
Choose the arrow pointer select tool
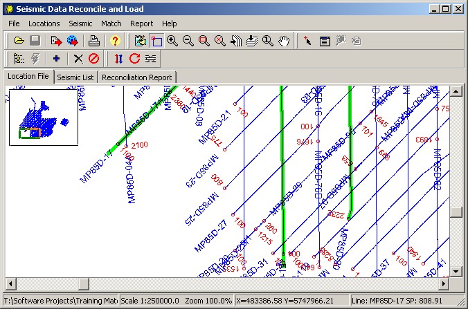(308, 41)
